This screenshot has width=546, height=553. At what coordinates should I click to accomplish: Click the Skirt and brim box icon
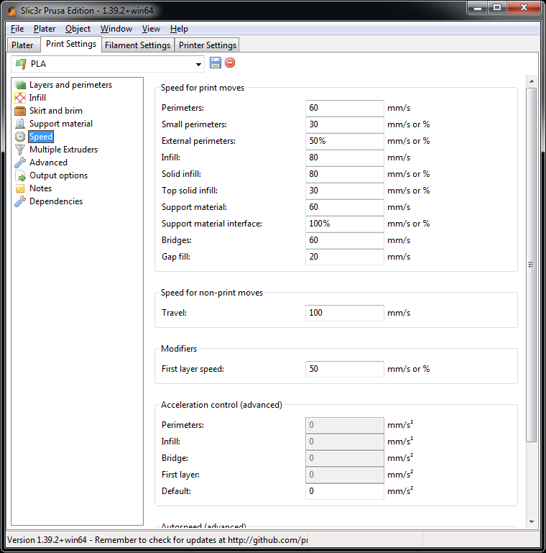tap(20, 111)
